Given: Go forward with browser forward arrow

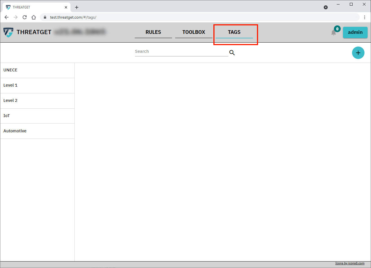Looking at the screenshot, I should [x=16, y=17].
